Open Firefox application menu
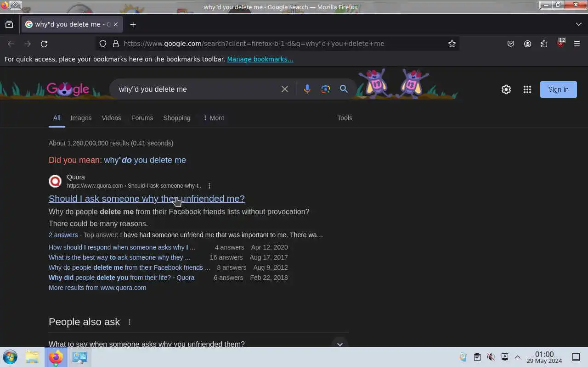The width and height of the screenshot is (588, 367). (577, 44)
